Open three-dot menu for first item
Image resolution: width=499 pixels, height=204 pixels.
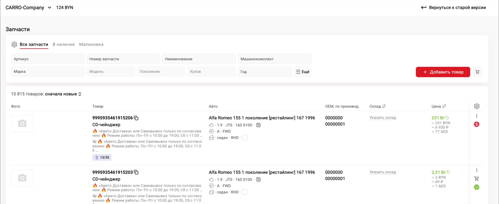pos(476,116)
